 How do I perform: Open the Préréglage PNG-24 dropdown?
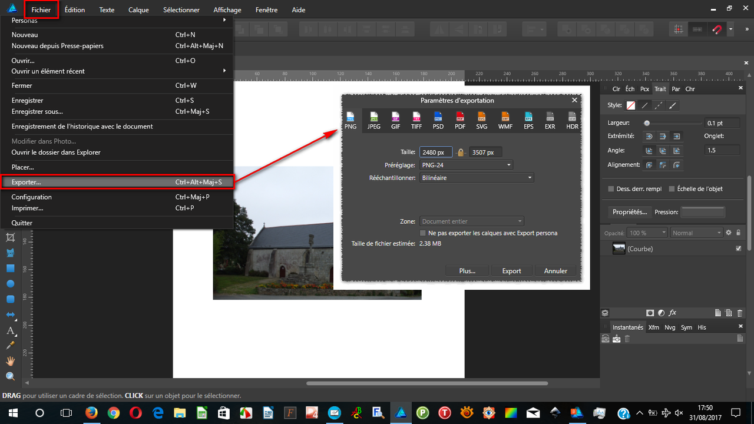coord(467,165)
